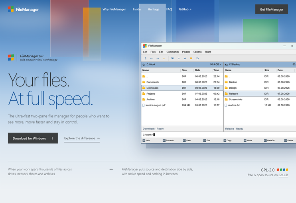Viewport: 296px width, 203px height.
Task: Open the Files menu
Action: click(x=153, y=52)
